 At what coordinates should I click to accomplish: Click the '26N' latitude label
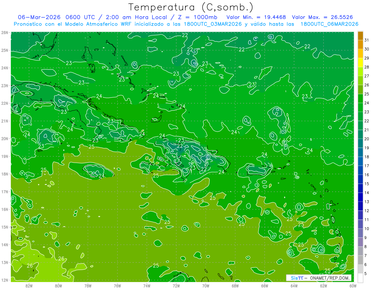click(x=4, y=33)
